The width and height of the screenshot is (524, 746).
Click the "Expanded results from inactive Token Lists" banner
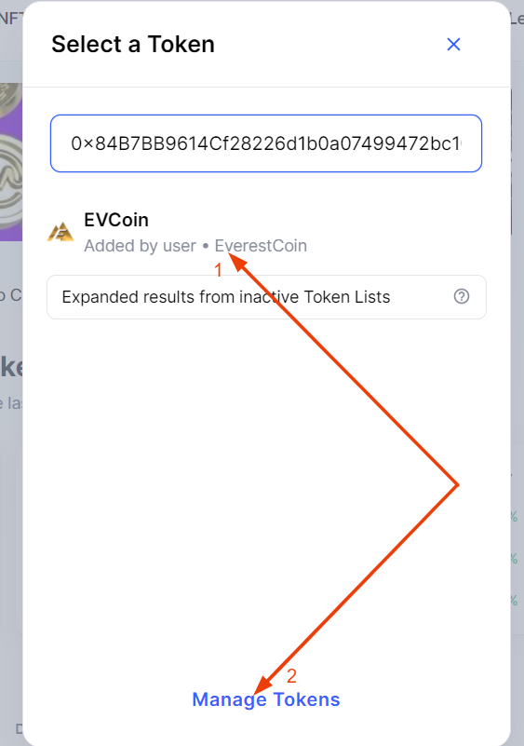coord(266,297)
